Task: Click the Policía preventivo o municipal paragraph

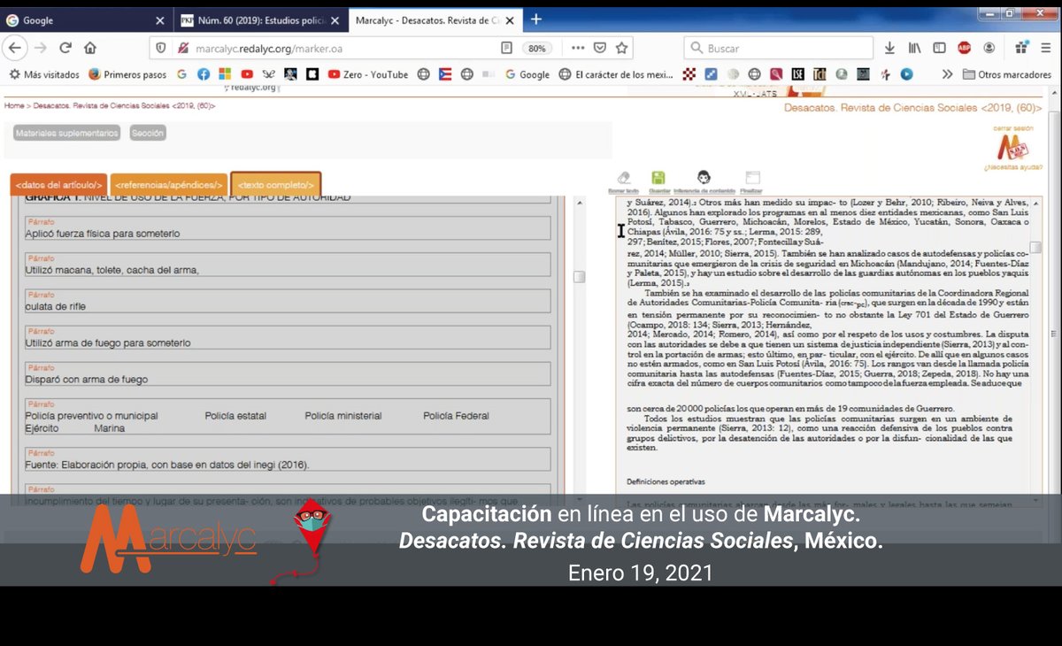Action: 287,416
